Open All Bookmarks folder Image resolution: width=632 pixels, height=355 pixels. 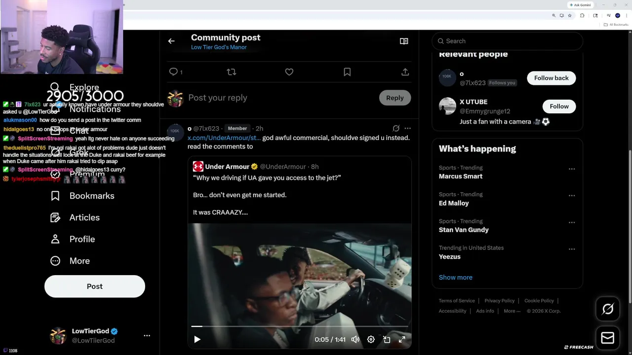pyautogui.click(x=616, y=25)
